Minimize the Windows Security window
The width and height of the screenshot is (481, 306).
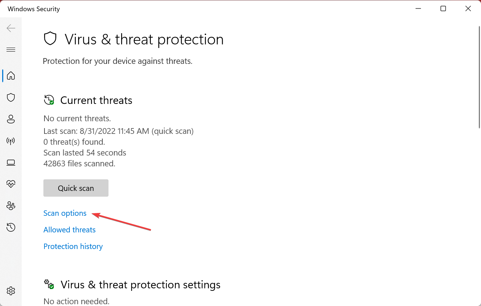pyautogui.click(x=418, y=9)
